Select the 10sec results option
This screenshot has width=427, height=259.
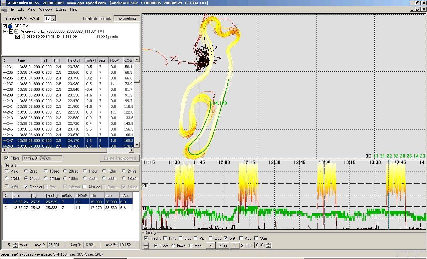click(46, 171)
